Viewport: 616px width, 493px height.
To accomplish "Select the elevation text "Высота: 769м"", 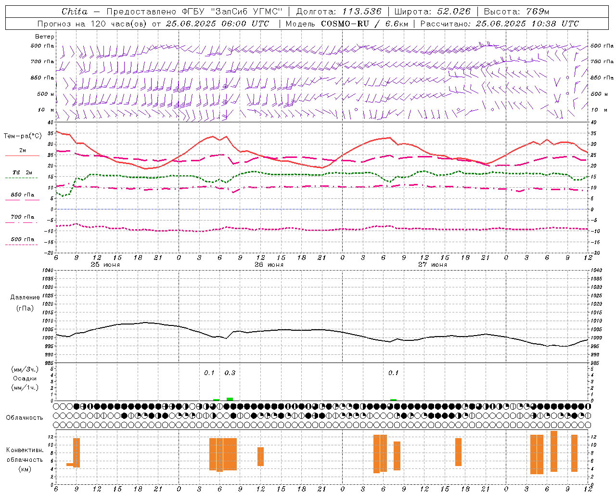I will pyautogui.click(x=516, y=12).
